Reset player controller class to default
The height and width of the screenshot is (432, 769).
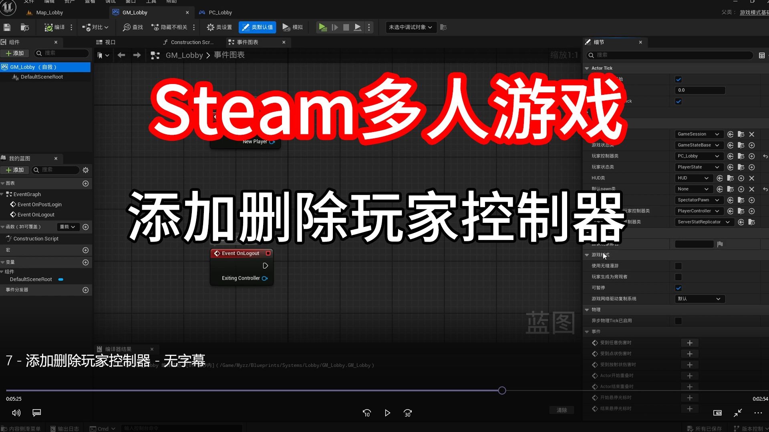point(765,156)
